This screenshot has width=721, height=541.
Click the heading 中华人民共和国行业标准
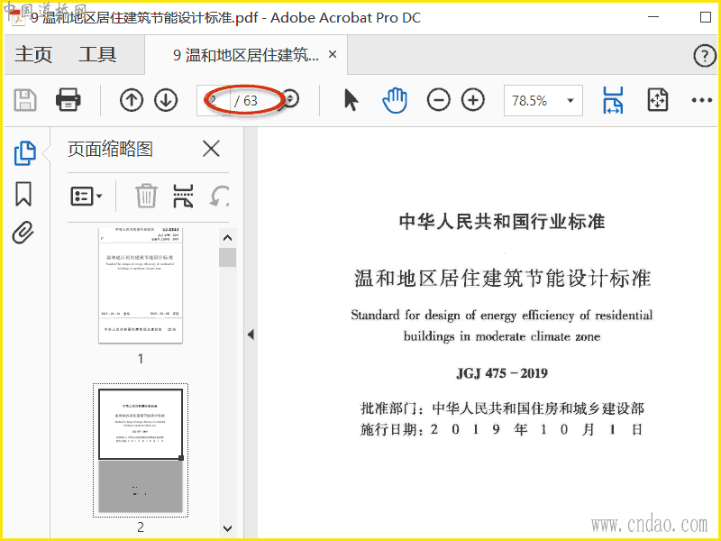pyautogui.click(x=502, y=221)
